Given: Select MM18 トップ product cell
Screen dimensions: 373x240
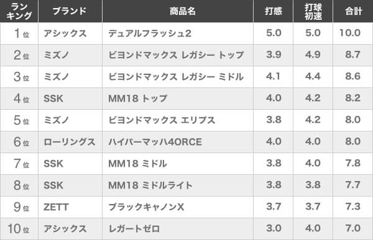Looking at the screenshot, I should tap(178, 99).
